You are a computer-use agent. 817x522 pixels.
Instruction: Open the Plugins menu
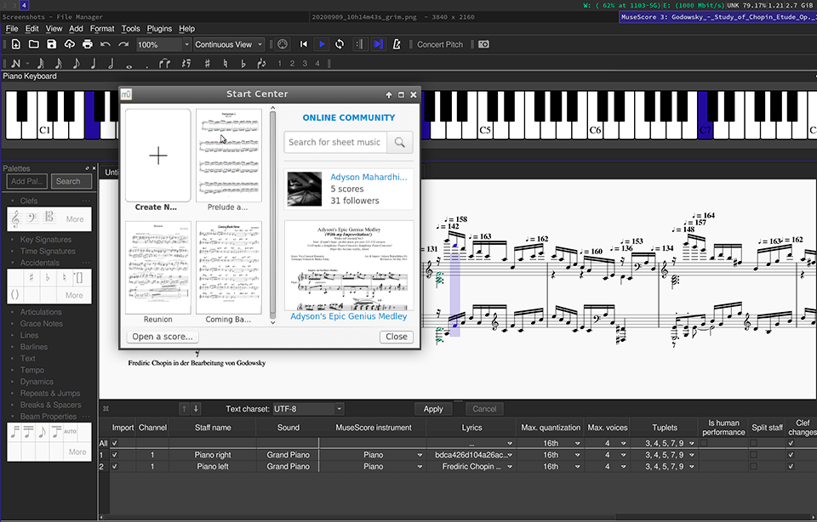click(159, 28)
